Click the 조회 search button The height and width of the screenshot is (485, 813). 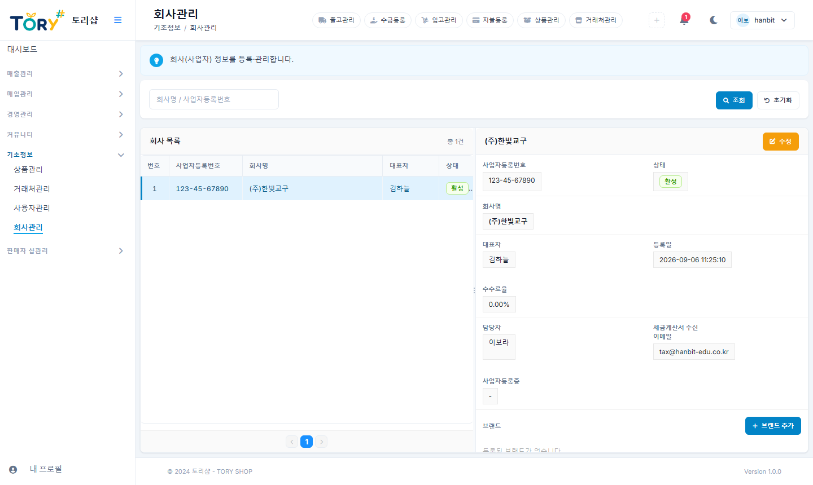(734, 100)
